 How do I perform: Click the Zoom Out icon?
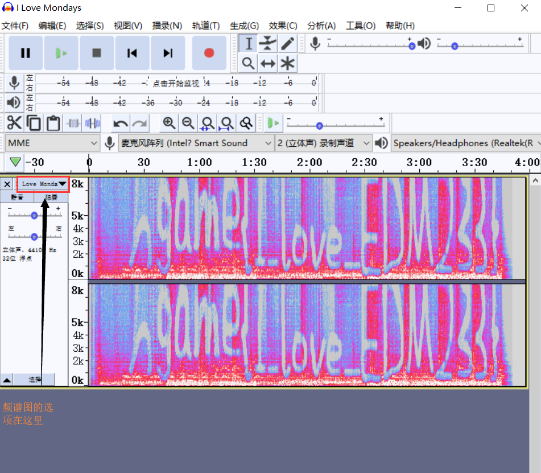tap(188, 123)
